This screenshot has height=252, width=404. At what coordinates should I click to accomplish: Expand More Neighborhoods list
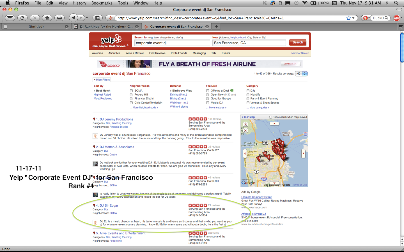(144, 108)
